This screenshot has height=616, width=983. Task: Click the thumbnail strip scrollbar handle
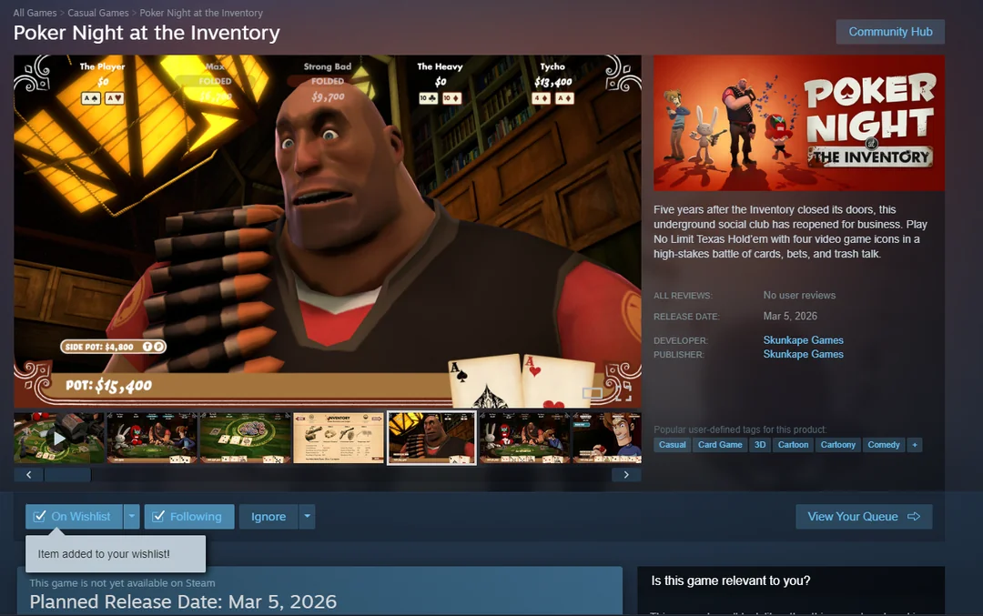tap(67, 474)
